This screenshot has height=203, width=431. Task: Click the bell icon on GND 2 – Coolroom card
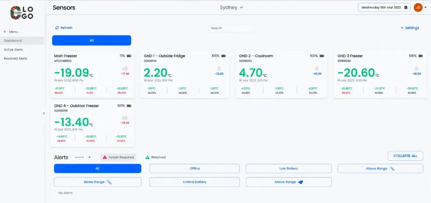click(317, 68)
